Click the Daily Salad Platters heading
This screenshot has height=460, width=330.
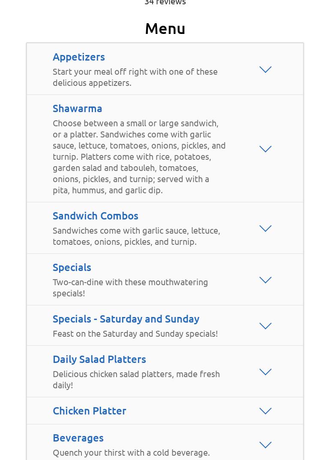pyautogui.click(x=99, y=359)
